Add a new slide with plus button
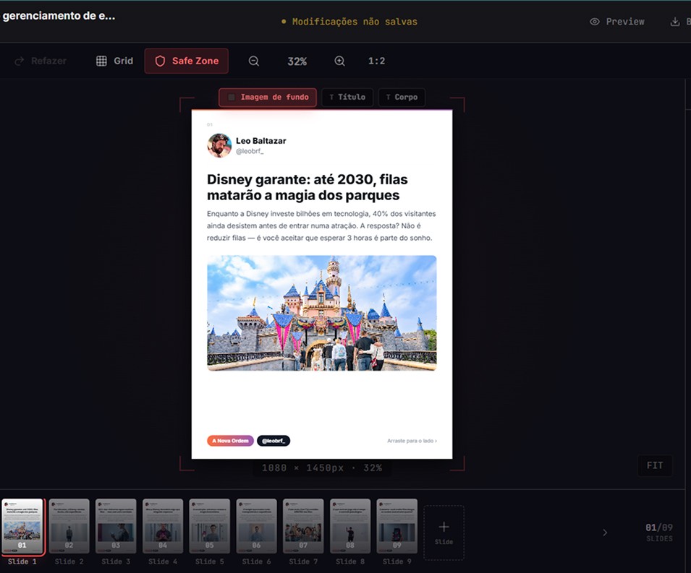 [444, 533]
